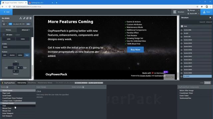Viewport: 213px width, 119px height.
Task: Select the highlighted Div item in Structure
Action: point(197,76)
